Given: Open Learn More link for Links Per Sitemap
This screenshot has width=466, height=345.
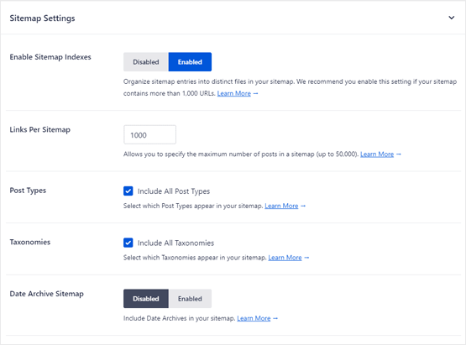Looking at the screenshot, I should [377, 154].
